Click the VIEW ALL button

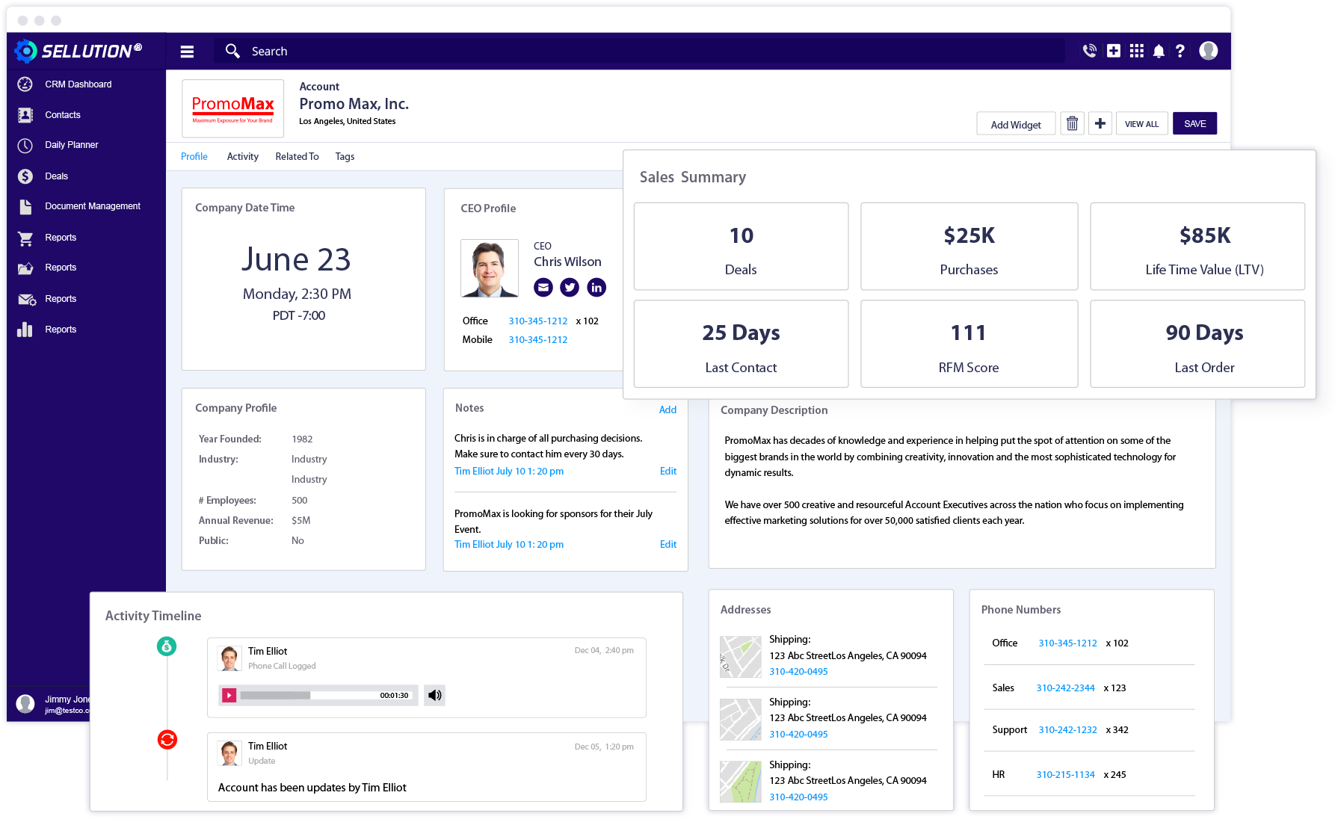(1141, 123)
